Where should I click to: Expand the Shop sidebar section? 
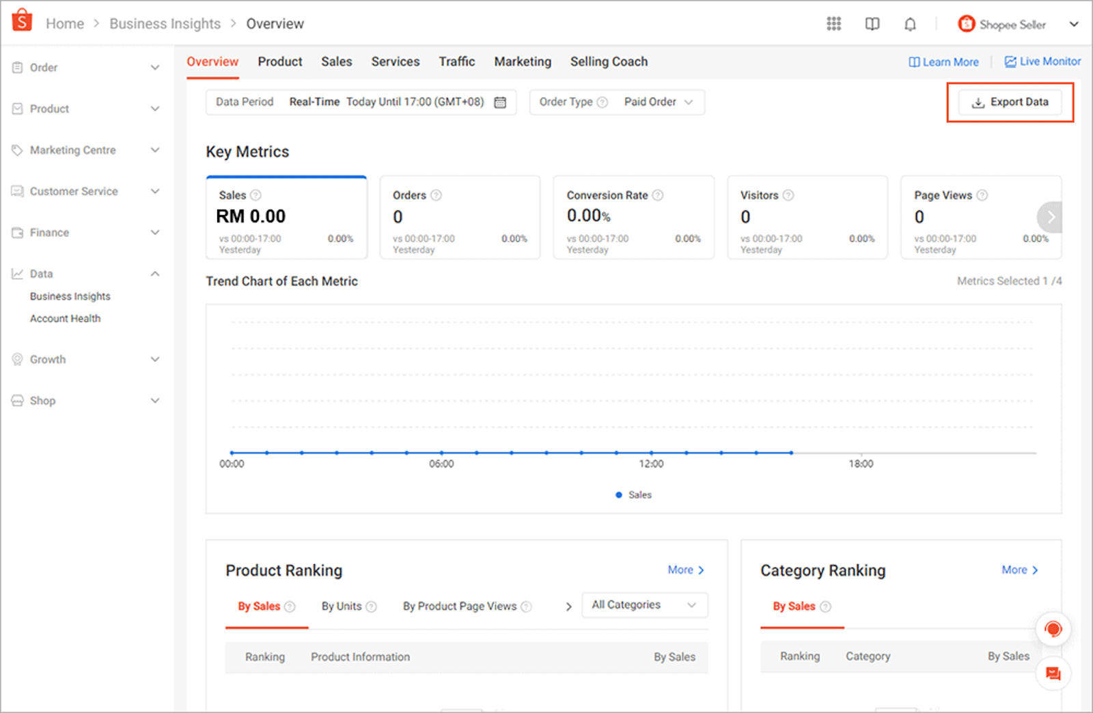tap(155, 401)
